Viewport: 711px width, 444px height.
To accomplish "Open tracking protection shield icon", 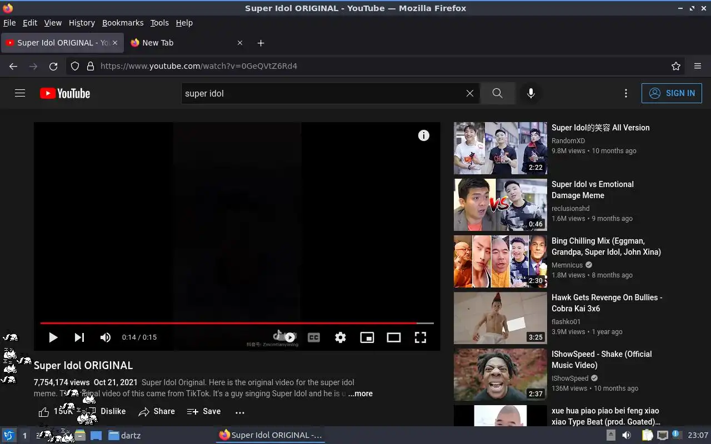I will pos(75,66).
